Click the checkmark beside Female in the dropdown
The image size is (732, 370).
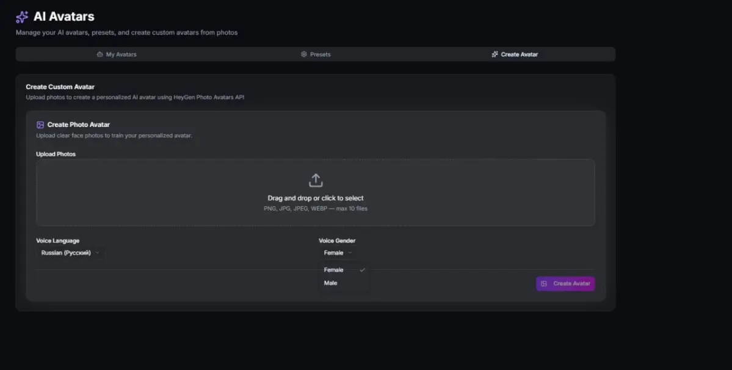coord(363,269)
